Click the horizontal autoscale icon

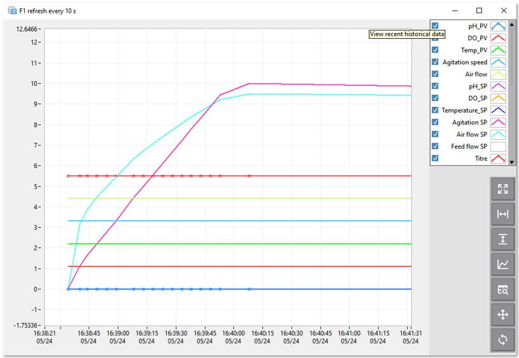[x=502, y=214]
